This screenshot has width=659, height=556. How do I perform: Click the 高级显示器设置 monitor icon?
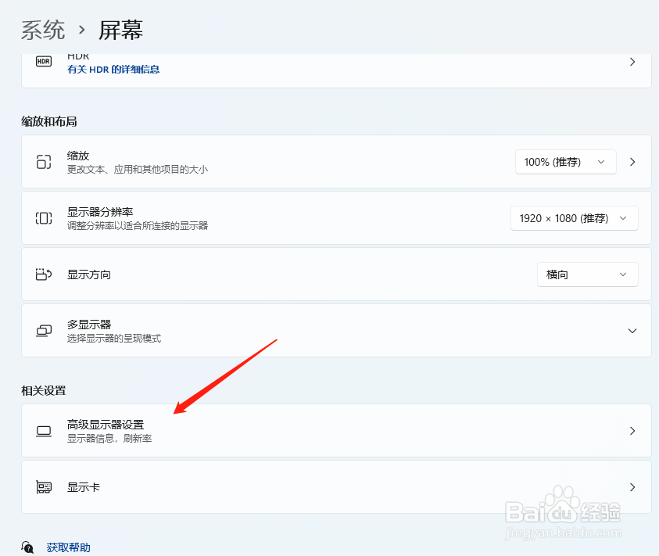44,430
